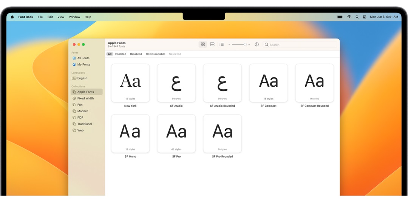Select the SF Mono font card
Image resolution: width=408 pixels, height=202 pixels.
pos(130,134)
